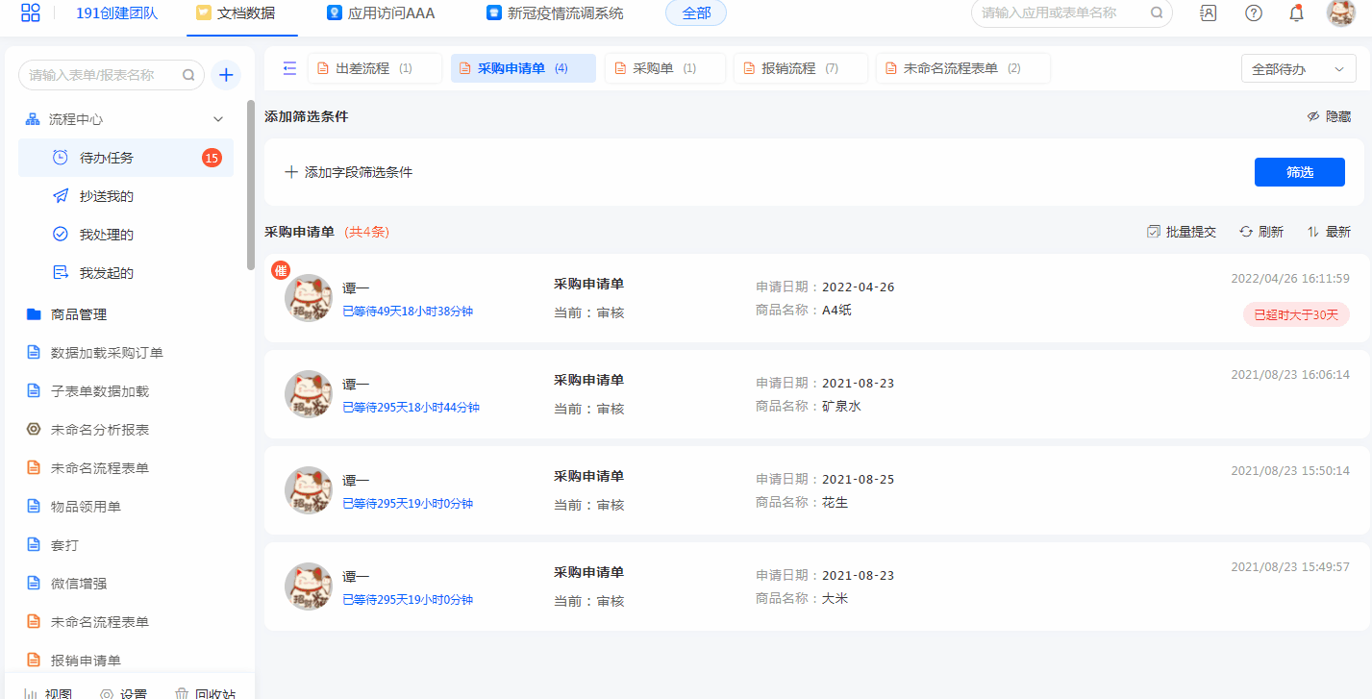Click the blue plus add button
This screenshot has width=1372, height=699.
pos(225,75)
